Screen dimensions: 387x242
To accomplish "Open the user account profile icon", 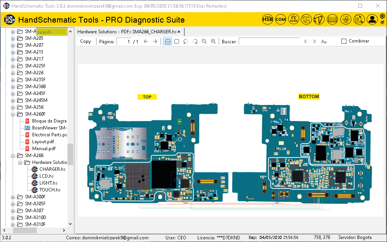I will [372, 19].
